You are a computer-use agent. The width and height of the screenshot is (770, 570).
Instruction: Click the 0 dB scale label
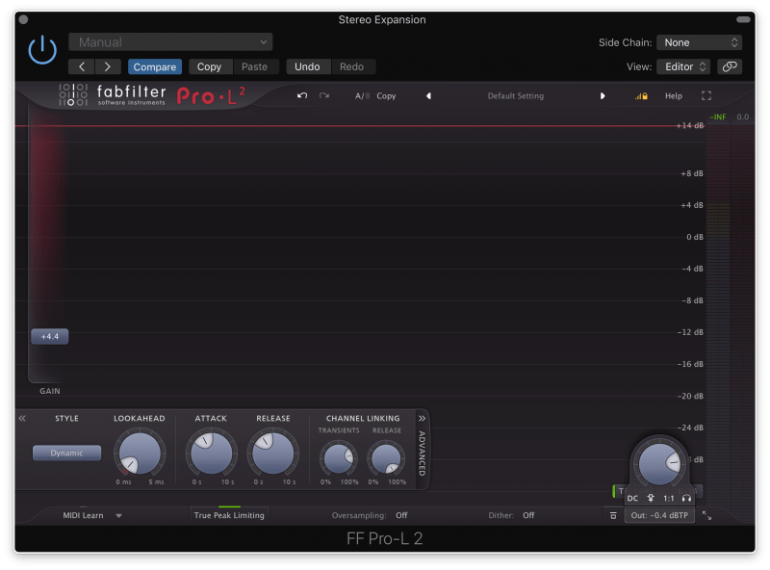(x=695, y=237)
